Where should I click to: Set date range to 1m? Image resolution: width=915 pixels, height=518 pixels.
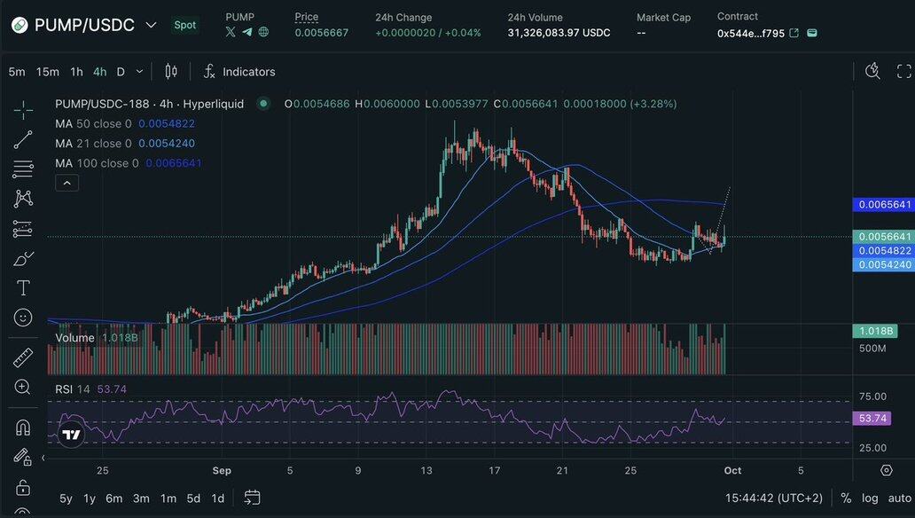(x=168, y=498)
